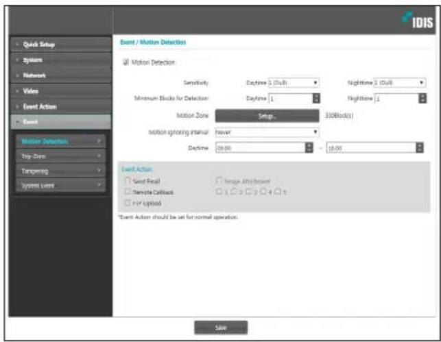Toggle the Motion Detection checkbox
Screen dimensions: 441x342
[126, 62]
